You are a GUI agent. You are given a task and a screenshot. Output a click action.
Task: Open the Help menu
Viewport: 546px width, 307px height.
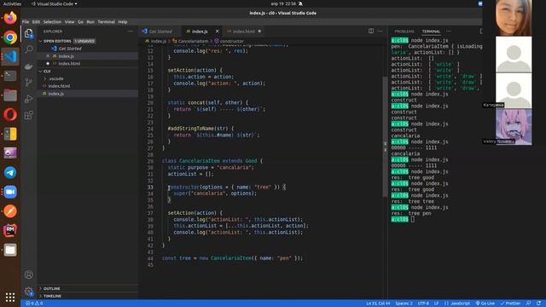point(123,22)
